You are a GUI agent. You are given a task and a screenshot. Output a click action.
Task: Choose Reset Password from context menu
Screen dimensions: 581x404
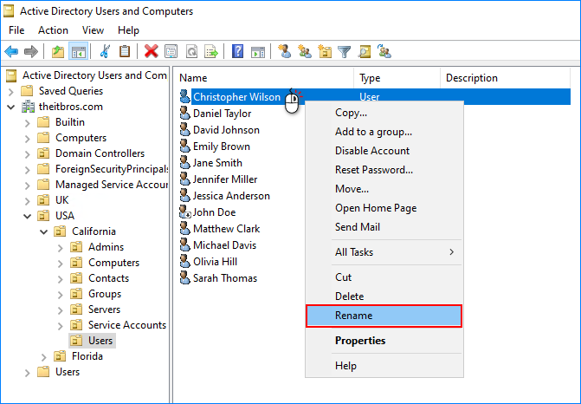384,170
